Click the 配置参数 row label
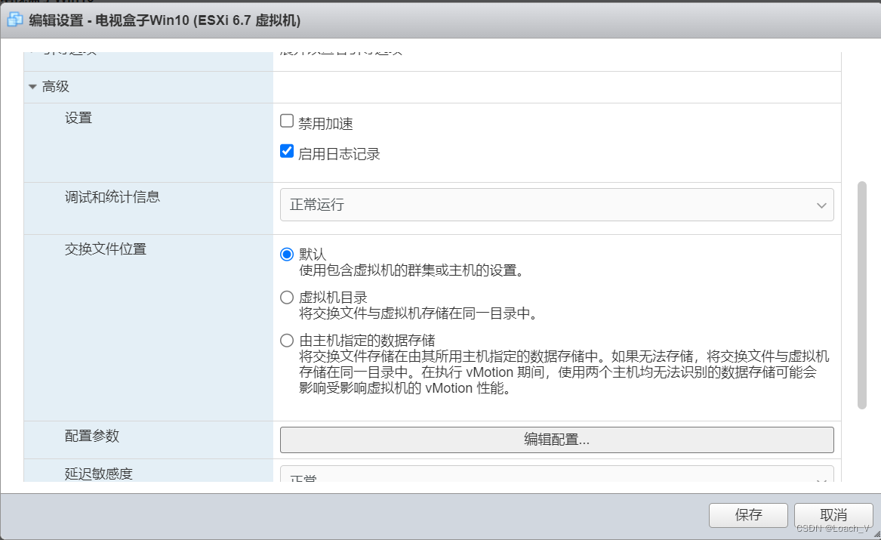The height and width of the screenshot is (540, 881). 92,436
